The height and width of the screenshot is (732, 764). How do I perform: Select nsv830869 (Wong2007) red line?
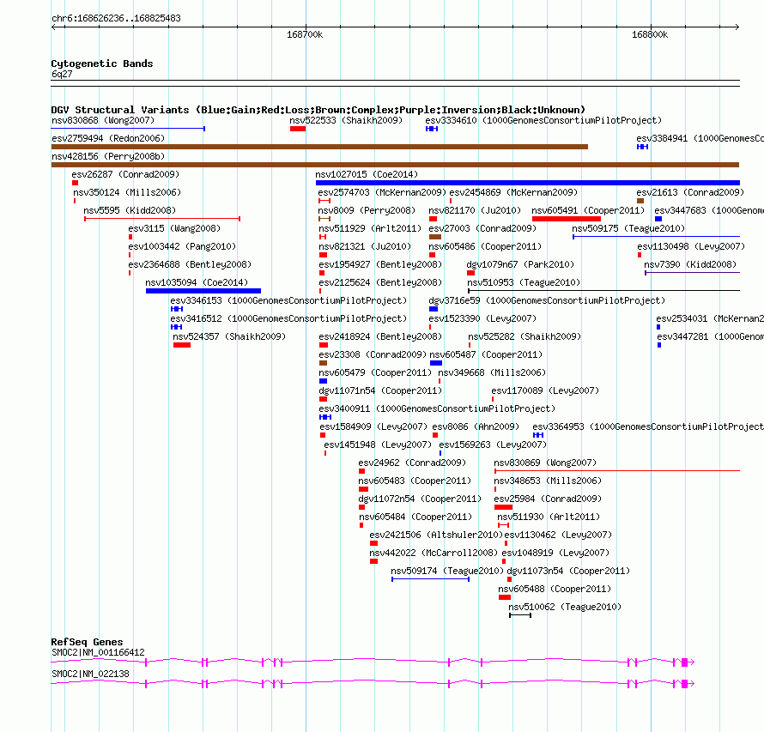point(617,471)
